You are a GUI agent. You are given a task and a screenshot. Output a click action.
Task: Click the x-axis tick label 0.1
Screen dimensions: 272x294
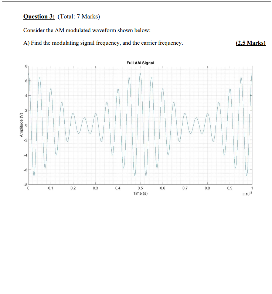(x=51, y=188)
